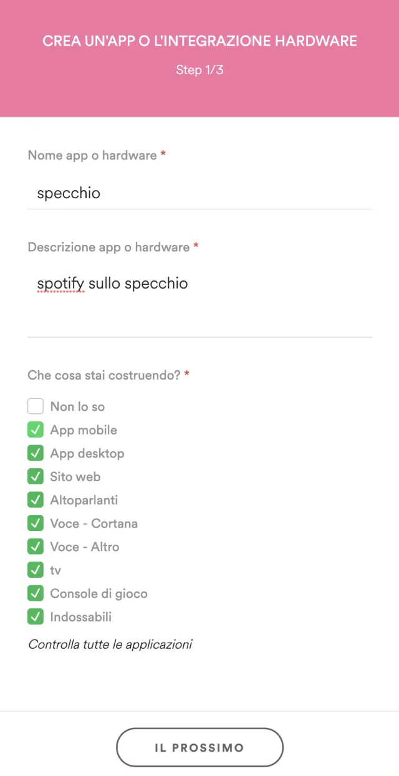Check the "Non lo so" checkbox
Screen dimensions: 399x776
[36, 406]
